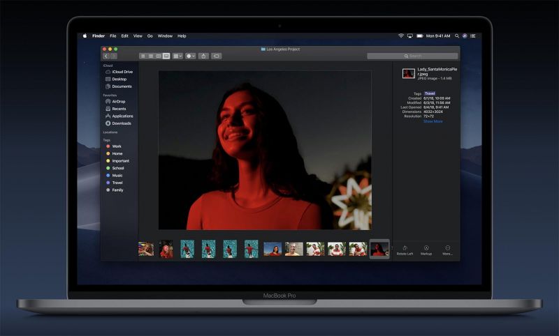Viewport: 559px width, 336px height.
Task: Open Notification Center icon
Action: point(473,36)
